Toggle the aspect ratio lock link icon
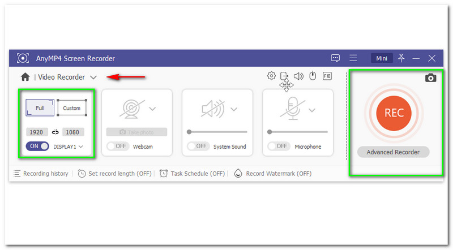The width and height of the screenshot is (453, 250). (x=55, y=132)
